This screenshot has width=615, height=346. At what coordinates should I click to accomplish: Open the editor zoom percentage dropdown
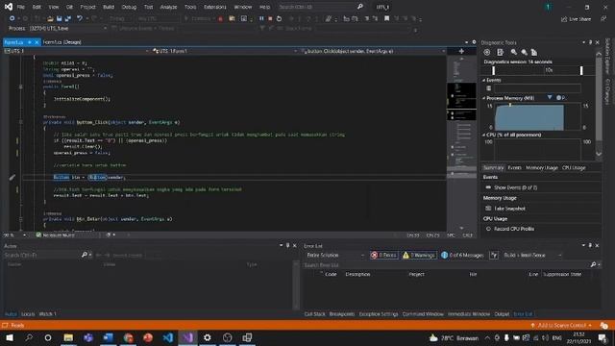(x=15, y=235)
